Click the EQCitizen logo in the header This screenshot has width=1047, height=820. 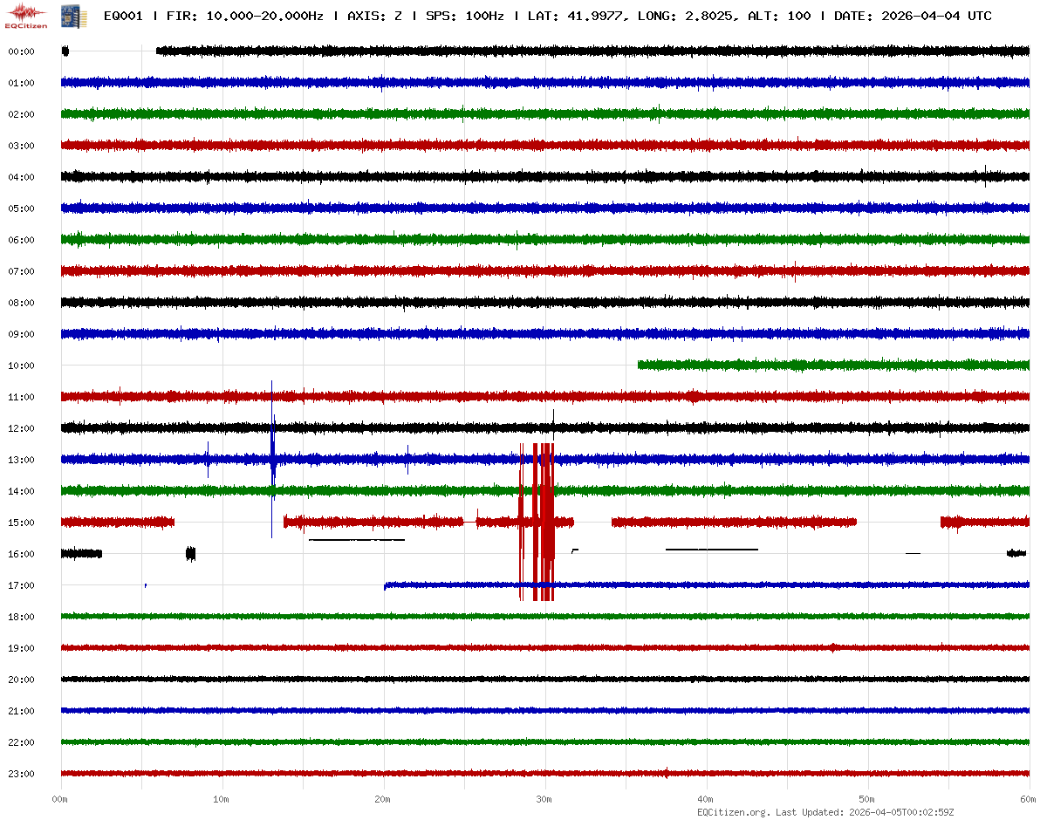coord(26,15)
